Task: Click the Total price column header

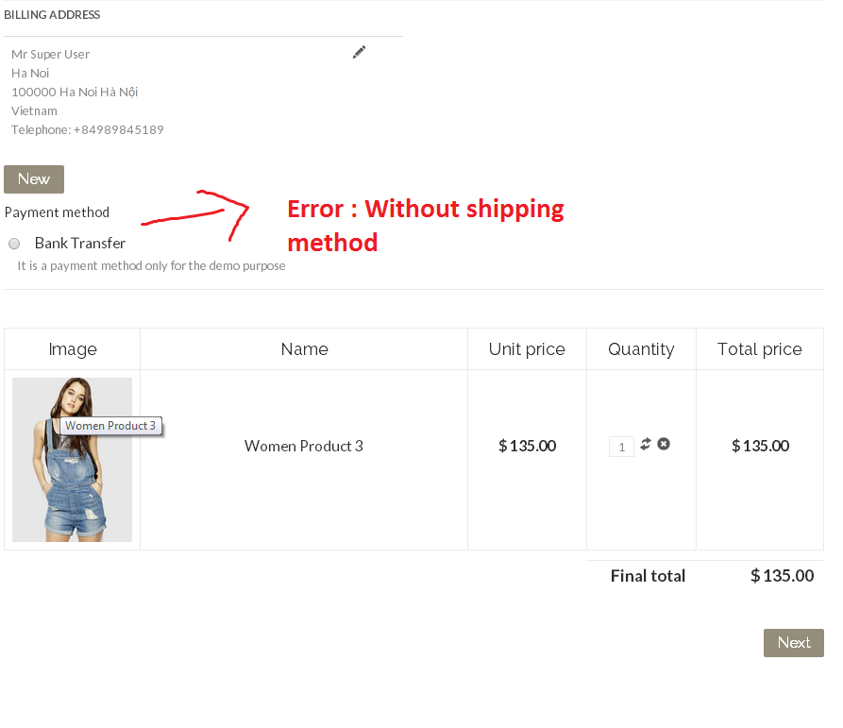Action: 759,349
